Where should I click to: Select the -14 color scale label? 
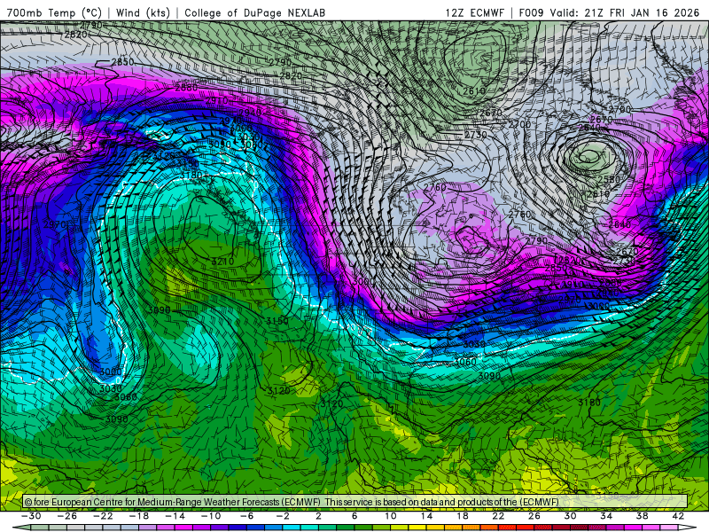coord(175,516)
